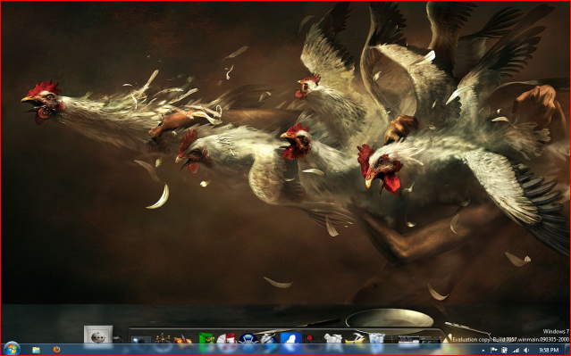Click the 9:58 PM clock

pos(549,350)
